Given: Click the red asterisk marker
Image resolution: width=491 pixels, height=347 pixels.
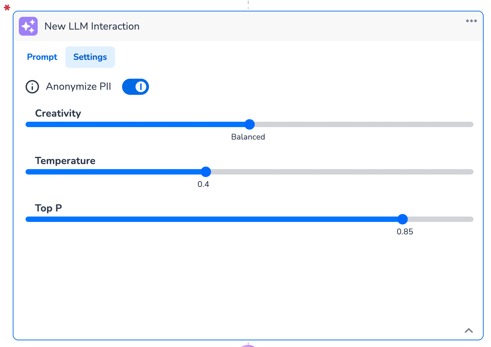Looking at the screenshot, I should coord(7,7).
